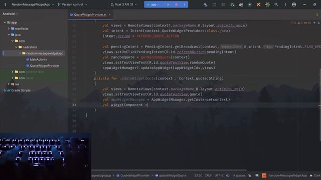Click the Build hammer icon

(x=205, y=4)
